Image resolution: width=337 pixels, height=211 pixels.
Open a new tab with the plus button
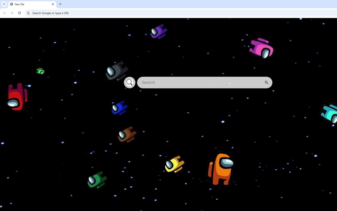point(60,4)
